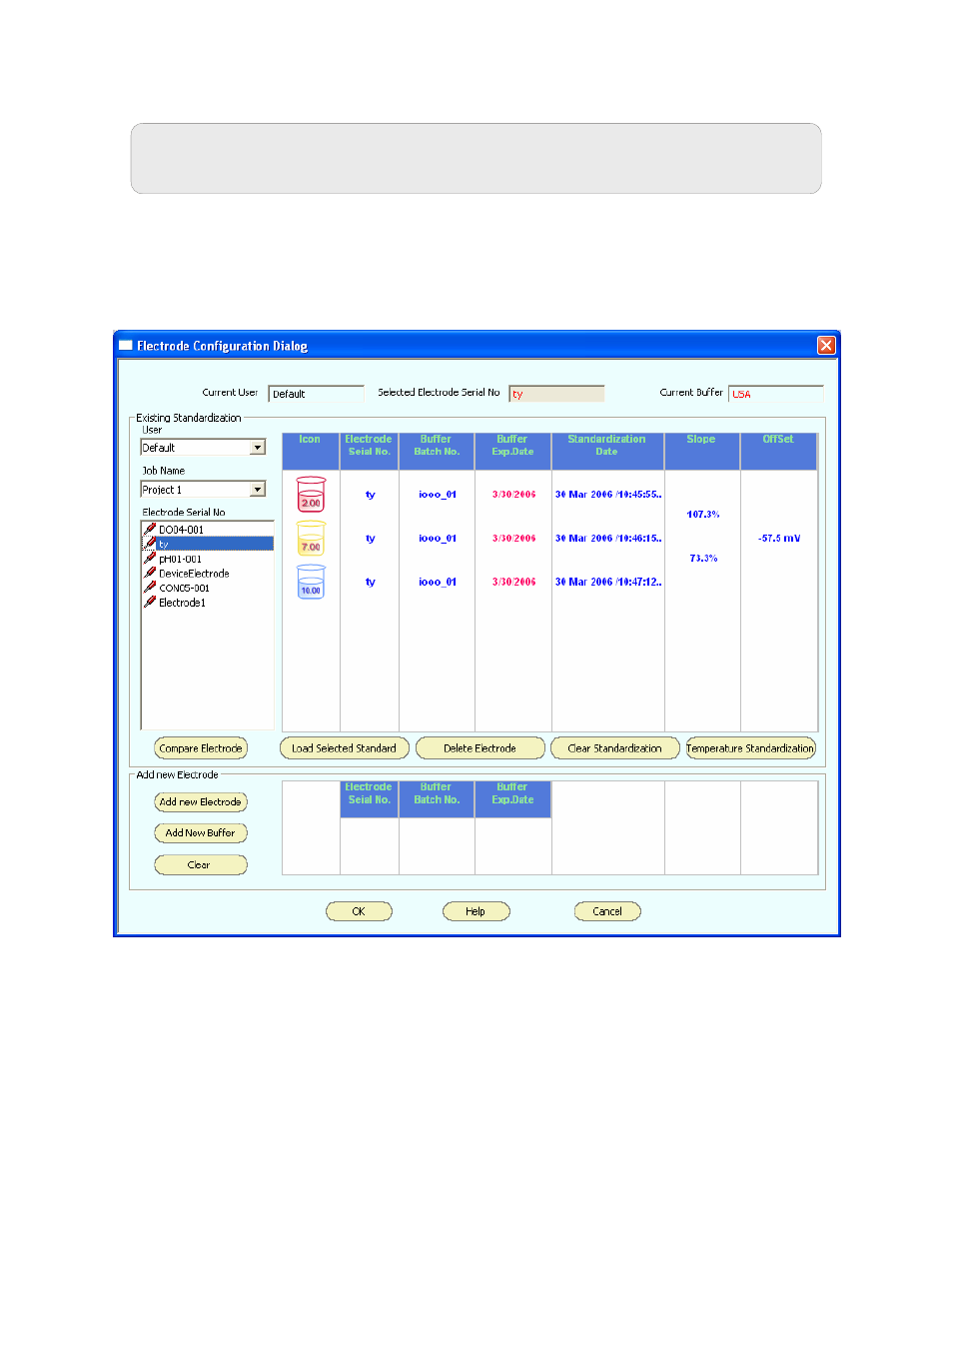Click 3/30/2006 expiry in the 10.00 row

coord(513,582)
